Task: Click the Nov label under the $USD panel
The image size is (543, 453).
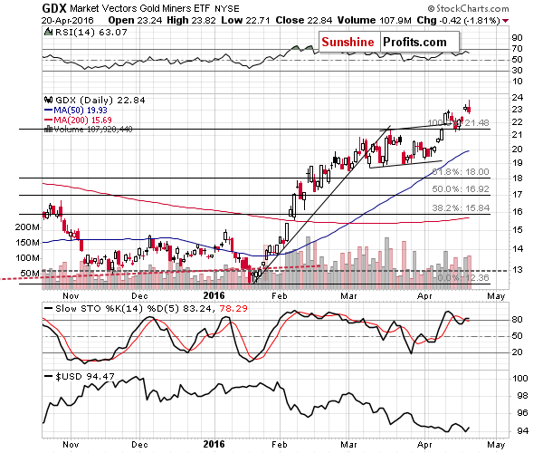Action: (71, 444)
